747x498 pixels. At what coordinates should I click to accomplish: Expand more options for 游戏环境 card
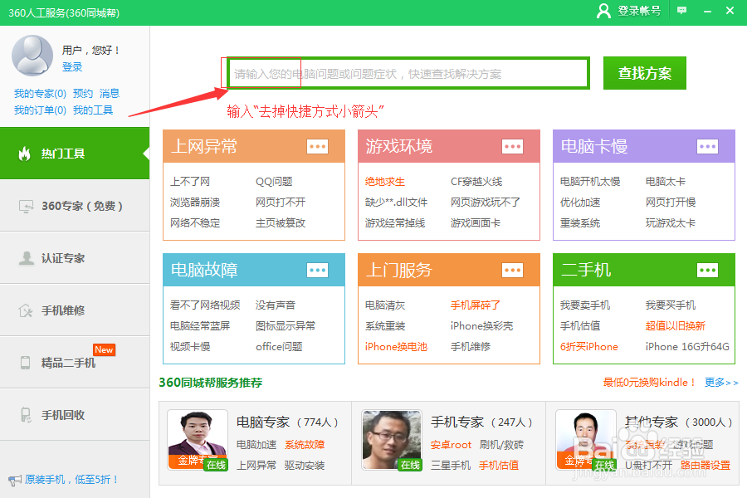(x=513, y=146)
